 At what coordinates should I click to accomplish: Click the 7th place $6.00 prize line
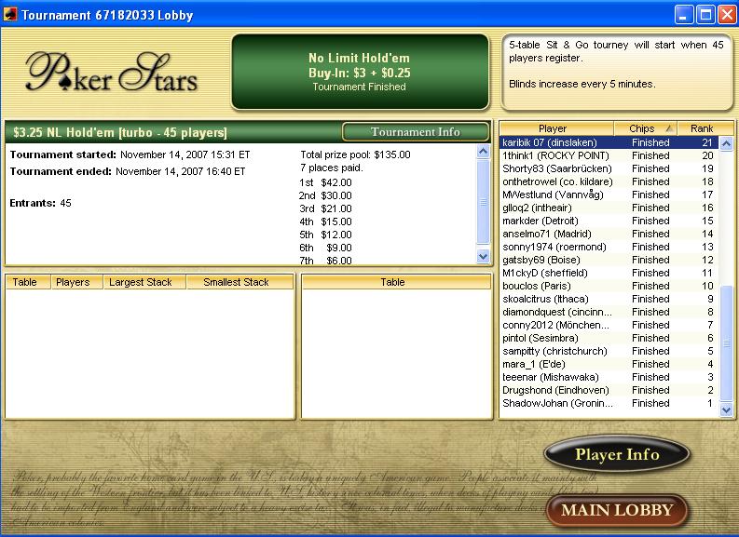(325, 261)
